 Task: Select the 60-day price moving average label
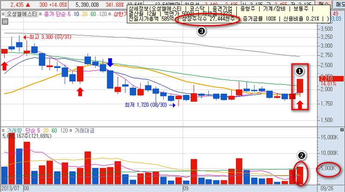click(x=93, y=14)
